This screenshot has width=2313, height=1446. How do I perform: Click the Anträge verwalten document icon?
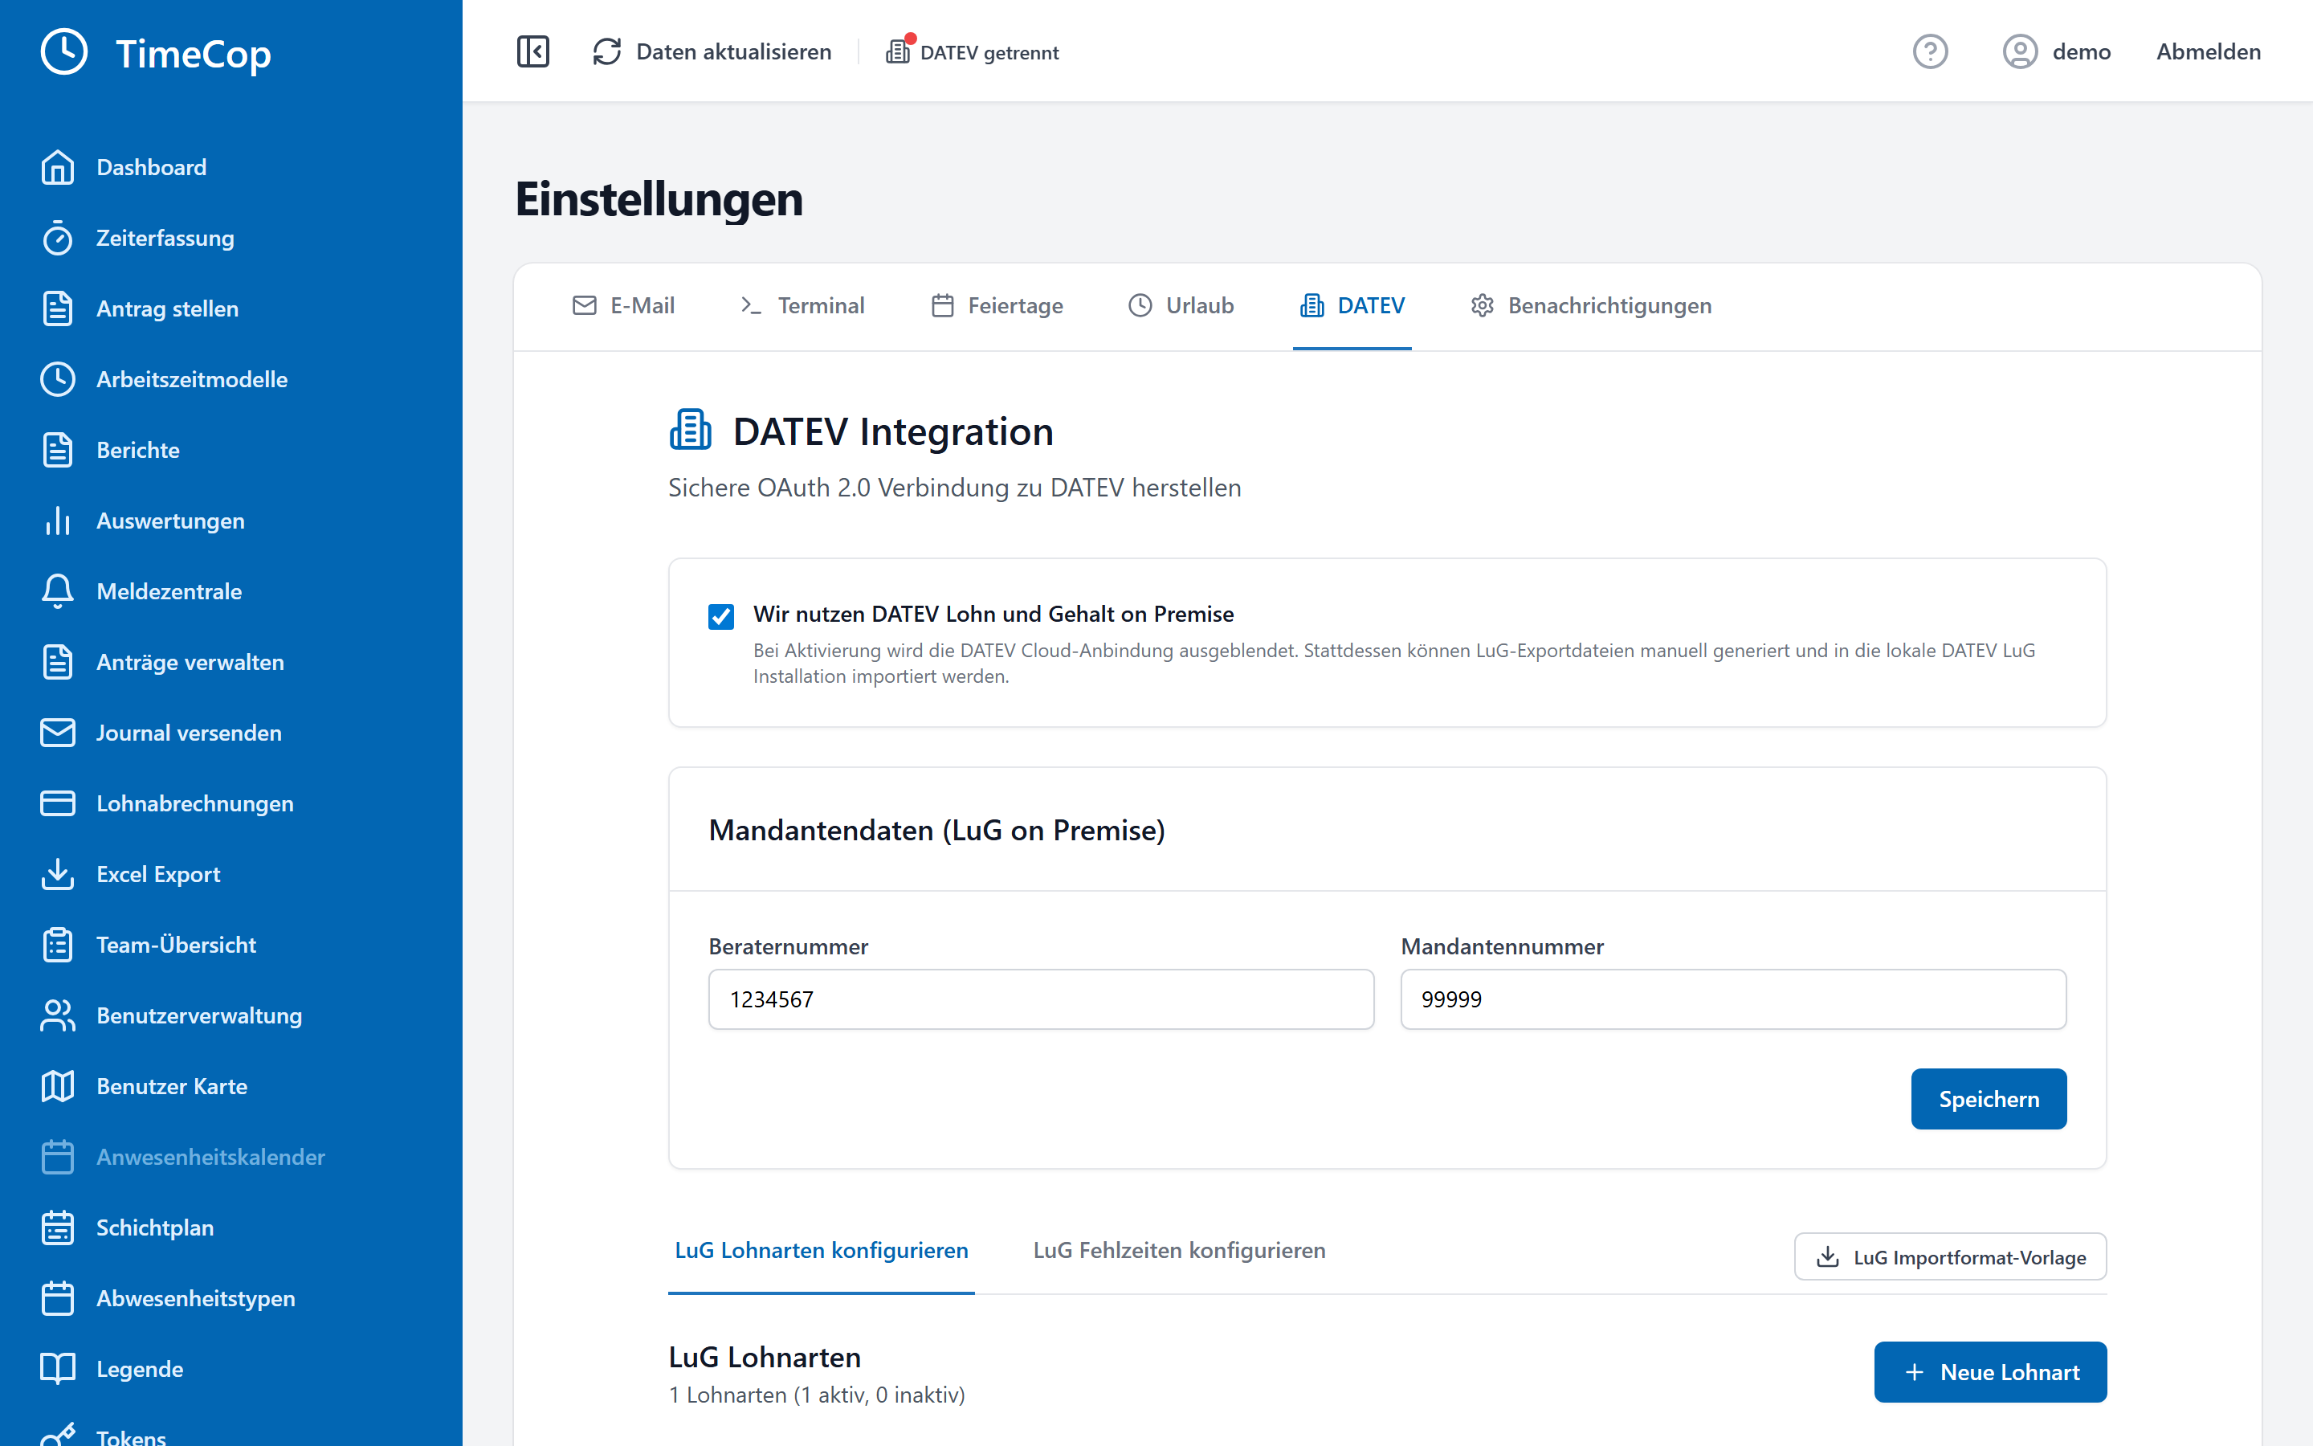tap(57, 662)
